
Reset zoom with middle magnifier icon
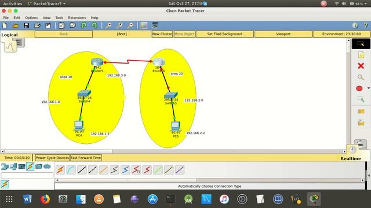pyautogui.click(x=119, y=25)
